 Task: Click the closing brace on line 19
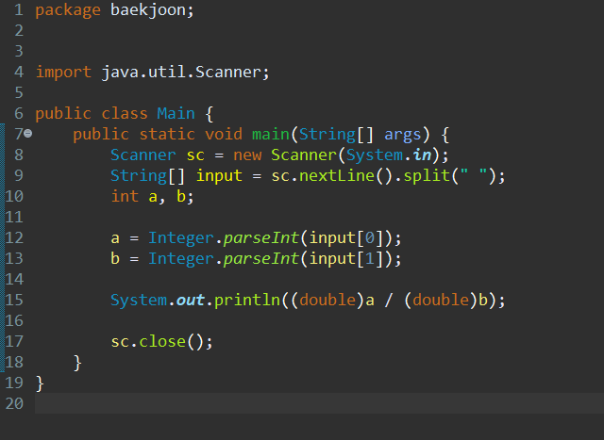[x=40, y=383]
